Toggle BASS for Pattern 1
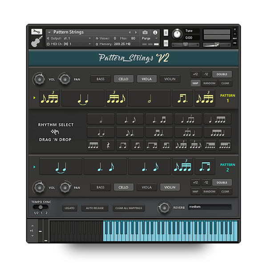Screen dimensions: 267x267 click(x=101, y=79)
